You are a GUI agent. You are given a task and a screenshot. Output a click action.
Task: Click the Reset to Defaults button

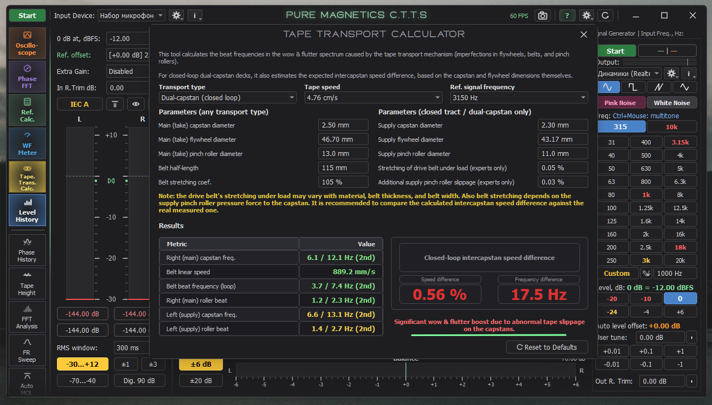547,347
